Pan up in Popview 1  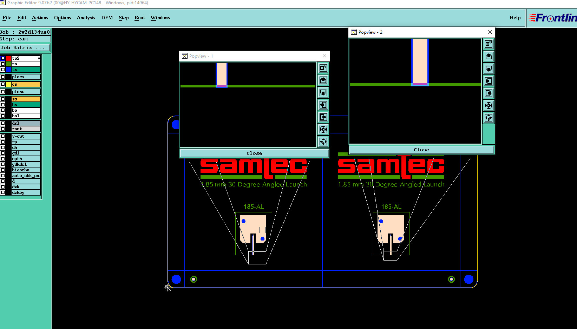[323, 80]
